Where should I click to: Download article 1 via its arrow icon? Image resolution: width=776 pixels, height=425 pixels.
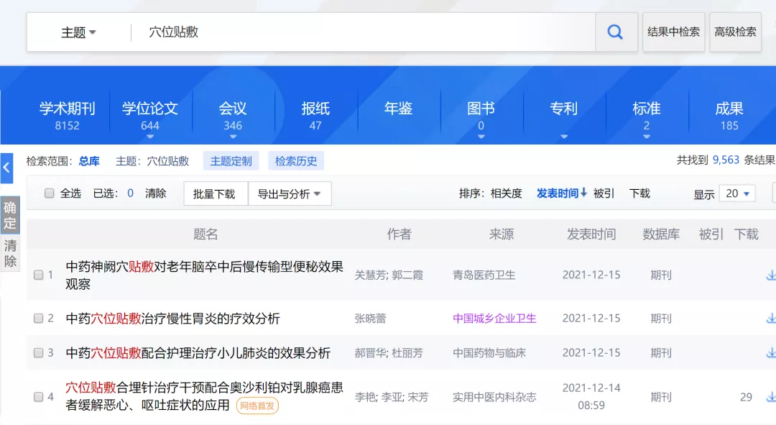[770, 275]
